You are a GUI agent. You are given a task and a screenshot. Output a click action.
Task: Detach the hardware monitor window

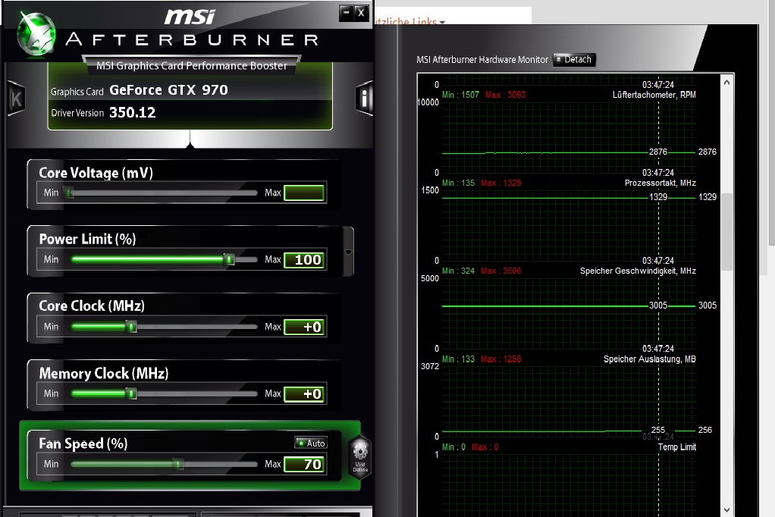click(x=574, y=59)
